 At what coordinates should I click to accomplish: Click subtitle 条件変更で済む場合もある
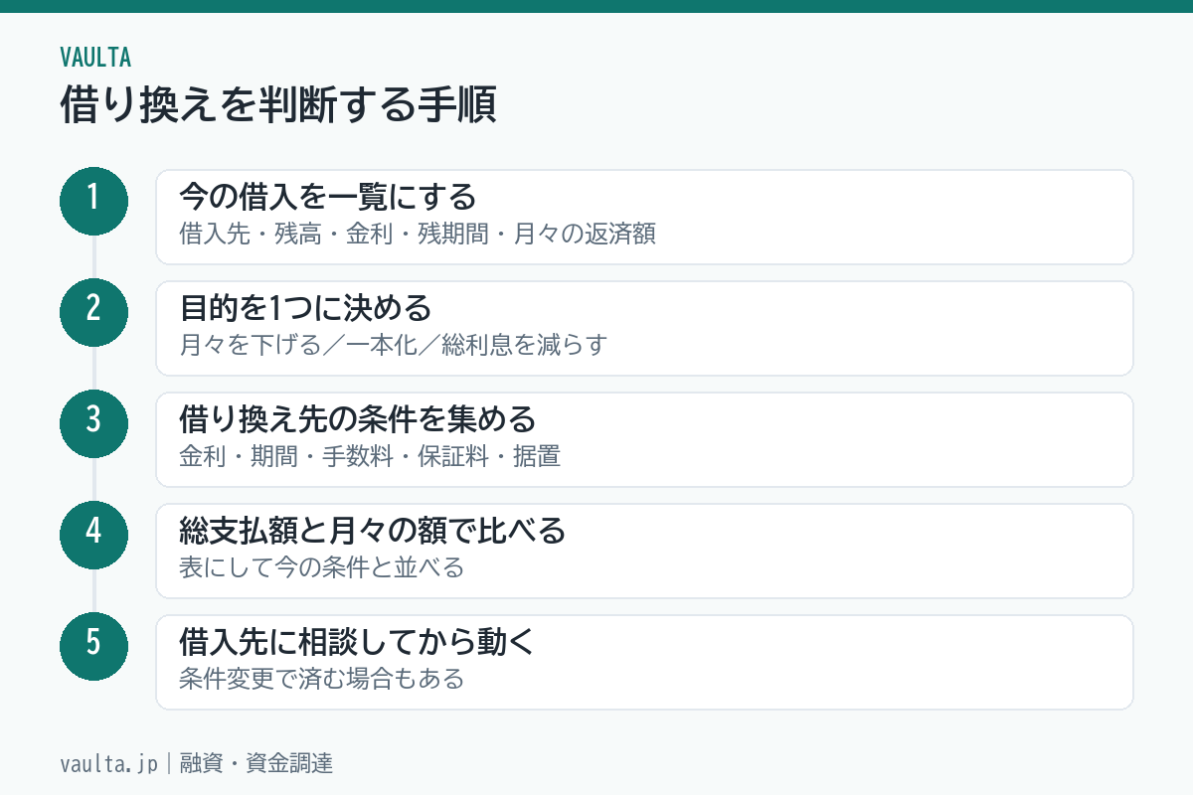pyautogui.click(x=322, y=681)
